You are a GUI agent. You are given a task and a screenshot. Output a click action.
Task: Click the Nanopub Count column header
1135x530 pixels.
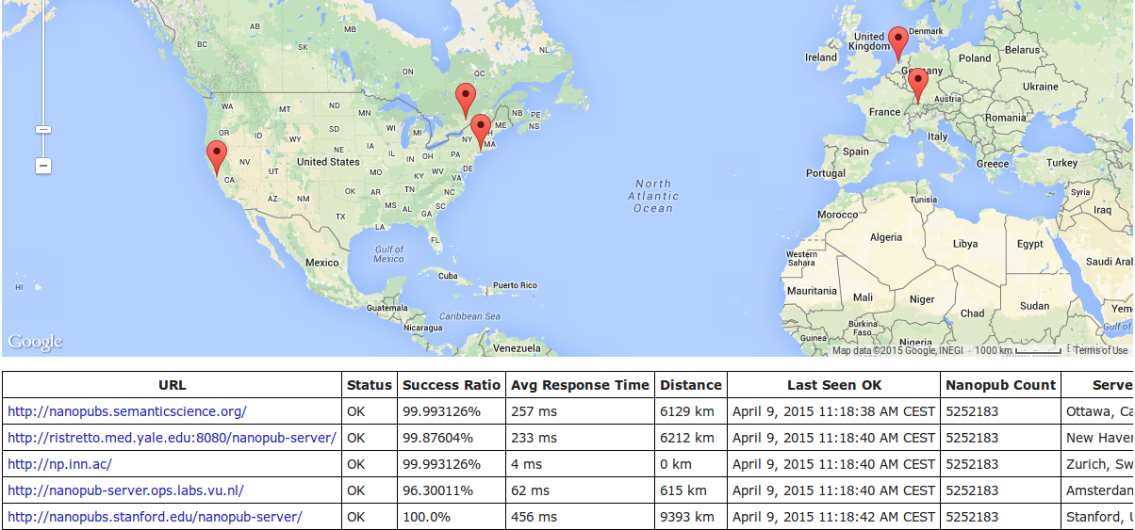[1001, 385]
